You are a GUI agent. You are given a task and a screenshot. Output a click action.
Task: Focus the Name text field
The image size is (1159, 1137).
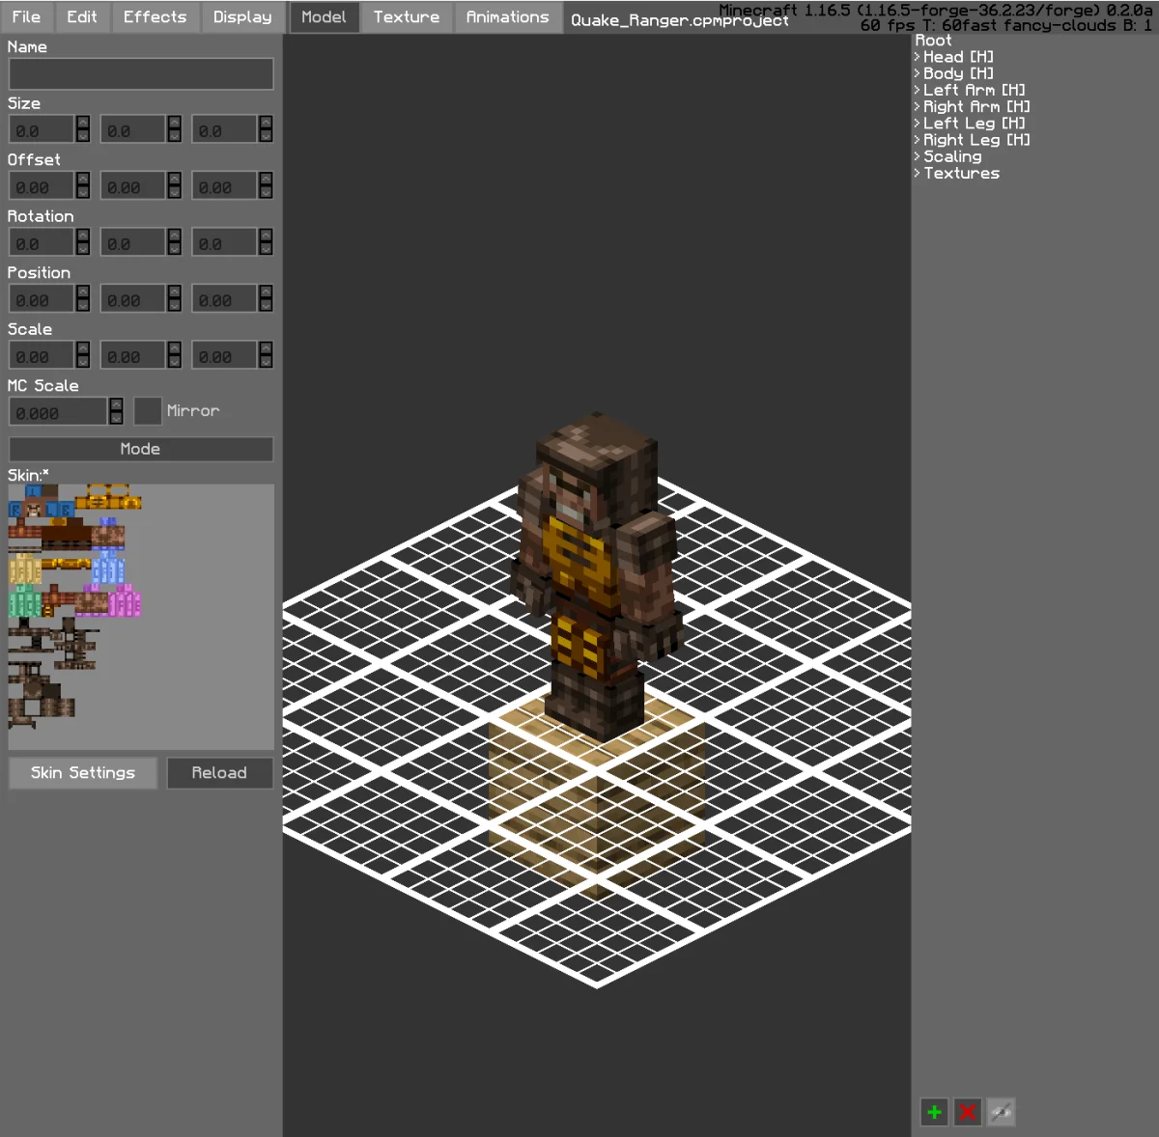[141, 74]
